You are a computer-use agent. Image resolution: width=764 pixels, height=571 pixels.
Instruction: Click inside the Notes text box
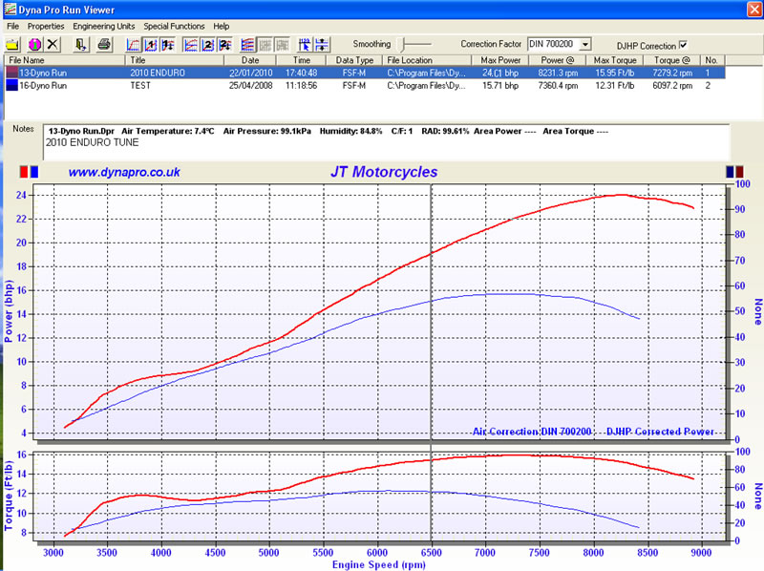pyautogui.click(x=387, y=141)
